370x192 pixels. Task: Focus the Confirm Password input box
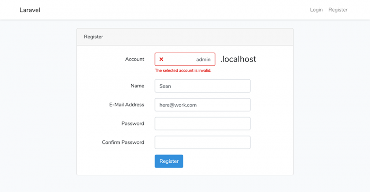coord(202,142)
